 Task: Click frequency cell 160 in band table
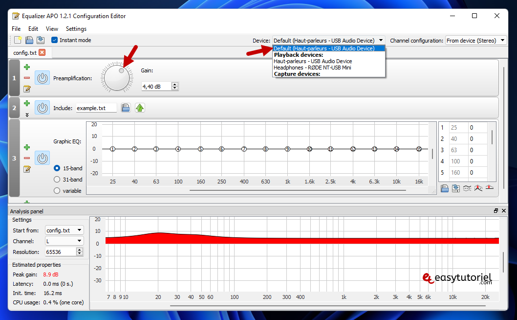pyautogui.click(x=459, y=172)
